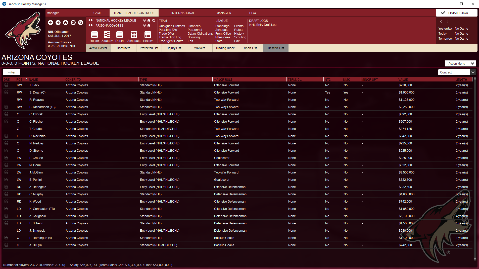Toggle dressed status for T. Beck
The height and width of the screenshot is (269, 479).
(x=7, y=85)
